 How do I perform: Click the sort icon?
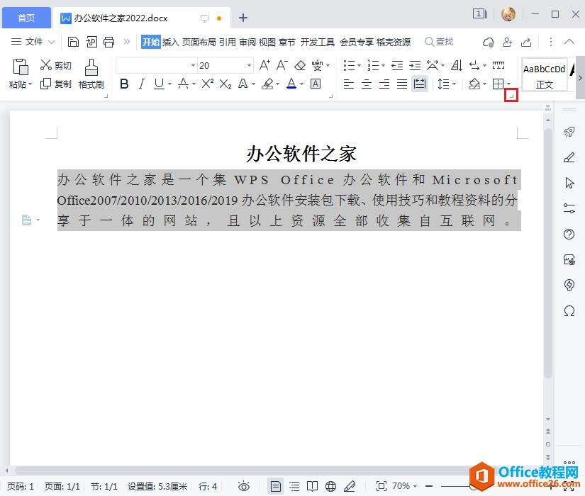(457, 66)
